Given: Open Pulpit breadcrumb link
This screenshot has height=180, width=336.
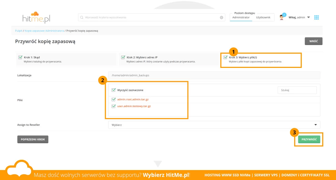Looking at the screenshot, I should coord(19,31).
